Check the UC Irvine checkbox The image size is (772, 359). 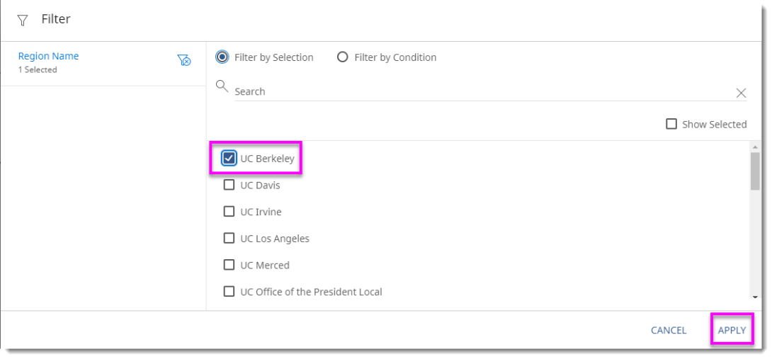point(229,211)
